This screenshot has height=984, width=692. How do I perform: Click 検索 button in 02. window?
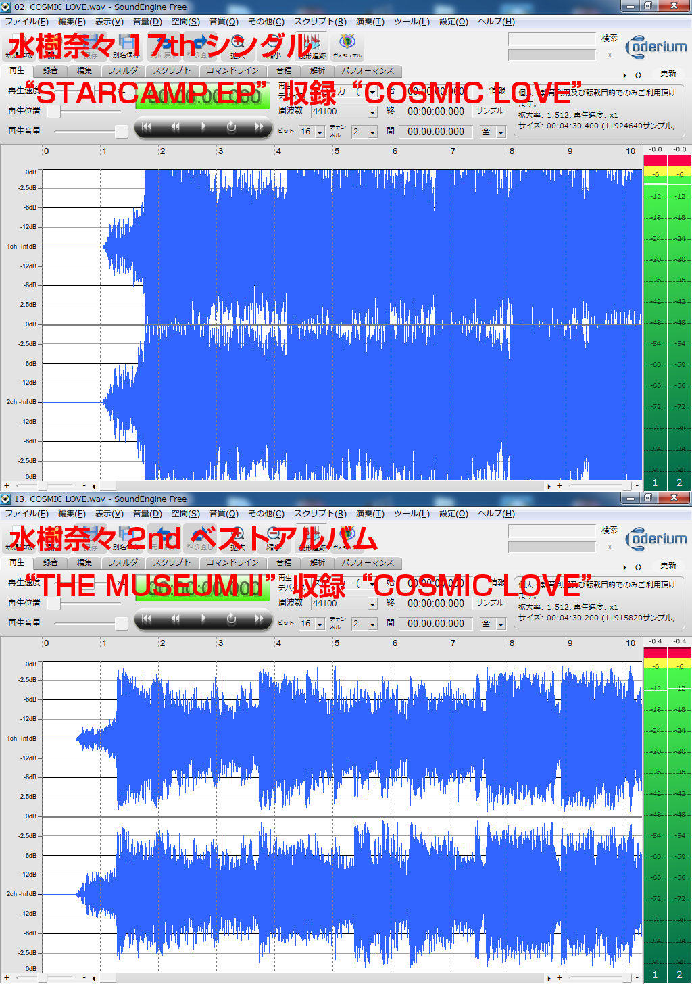[610, 39]
